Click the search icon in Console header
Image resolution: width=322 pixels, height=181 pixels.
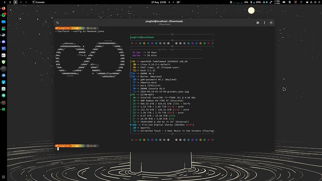pyautogui.click(x=57, y=22)
